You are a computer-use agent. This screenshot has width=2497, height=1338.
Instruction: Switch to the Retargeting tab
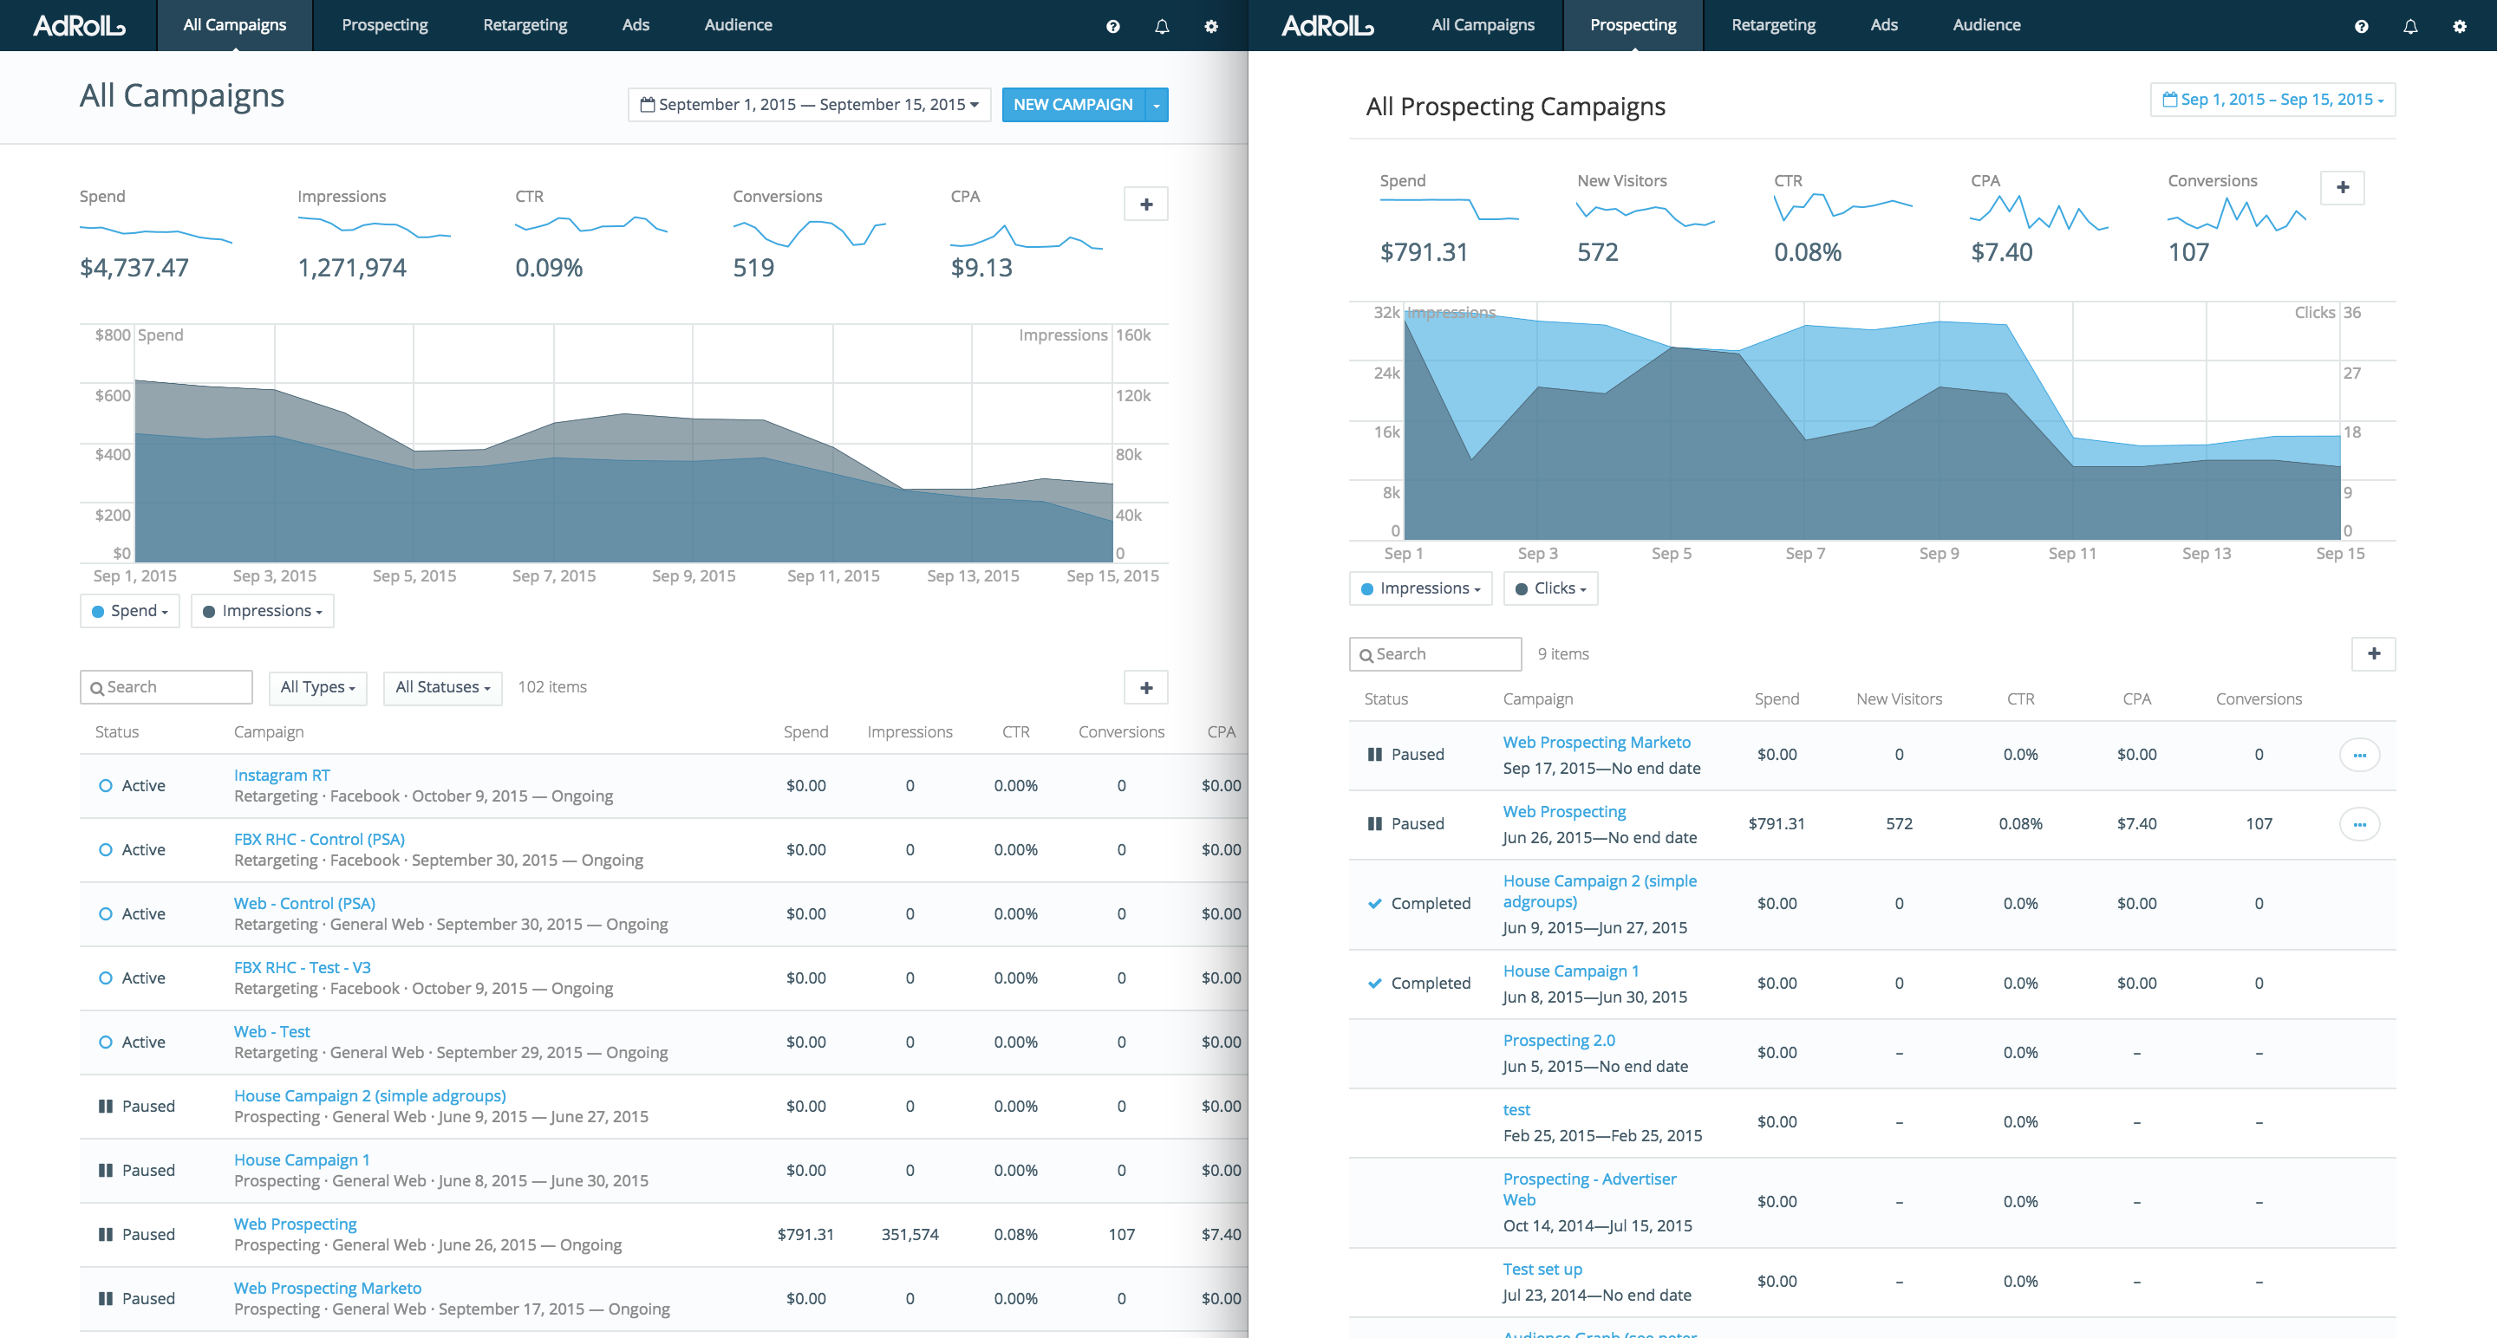pyautogui.click(x=524, y=25)
